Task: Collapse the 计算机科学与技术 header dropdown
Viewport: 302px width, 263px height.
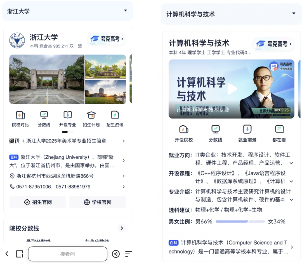Action: (x=294, y=13)
